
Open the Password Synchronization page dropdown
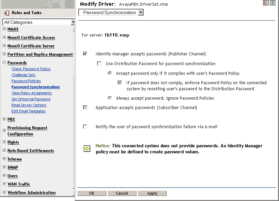(140, 12)
